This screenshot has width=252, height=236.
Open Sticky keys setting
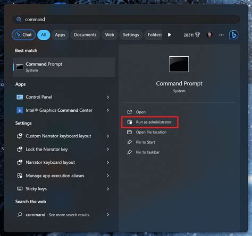point(64,189)
